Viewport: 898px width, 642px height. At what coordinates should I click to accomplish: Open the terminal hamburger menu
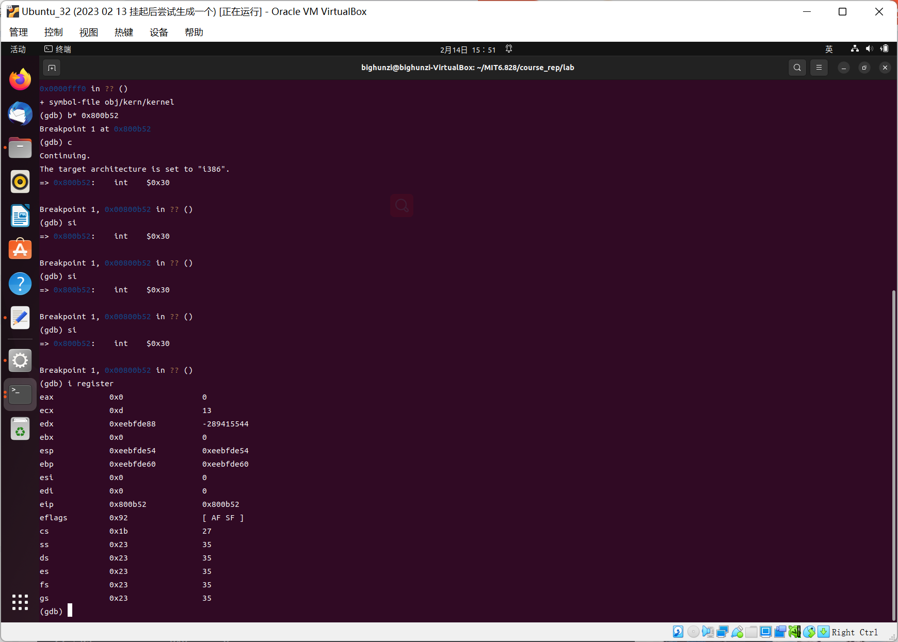click(x=819, y=68)
